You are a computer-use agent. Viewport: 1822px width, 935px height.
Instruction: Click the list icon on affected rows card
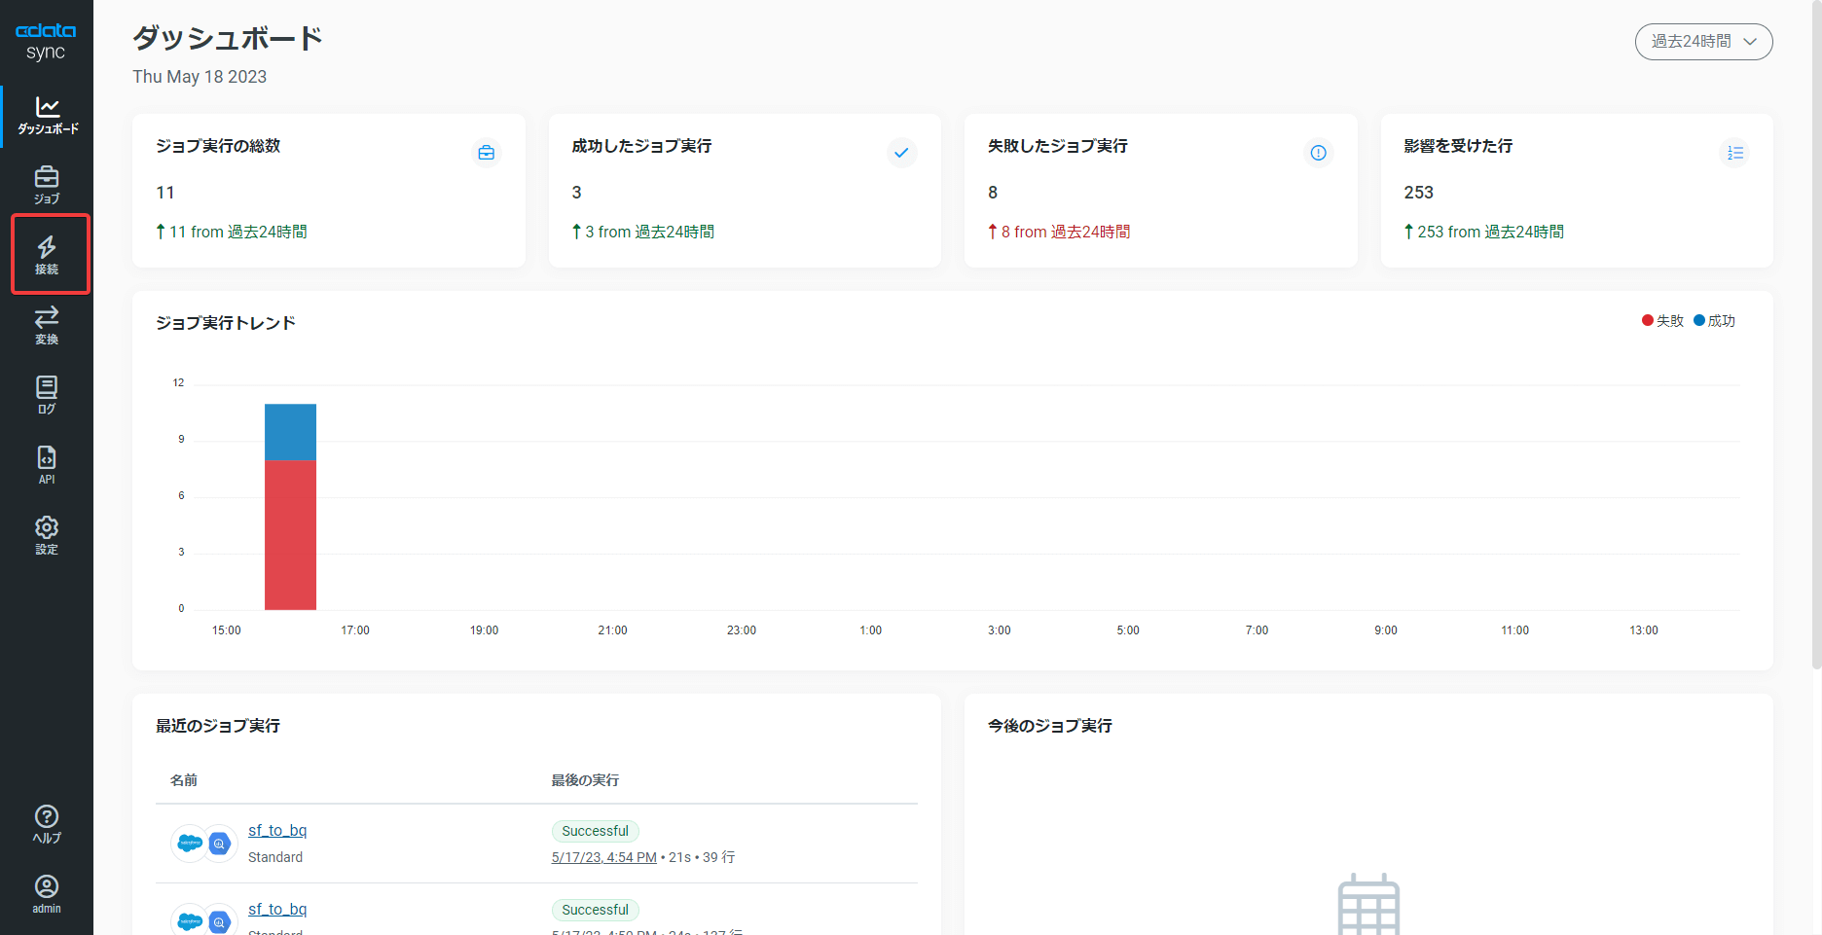[x=1734, y=153]
